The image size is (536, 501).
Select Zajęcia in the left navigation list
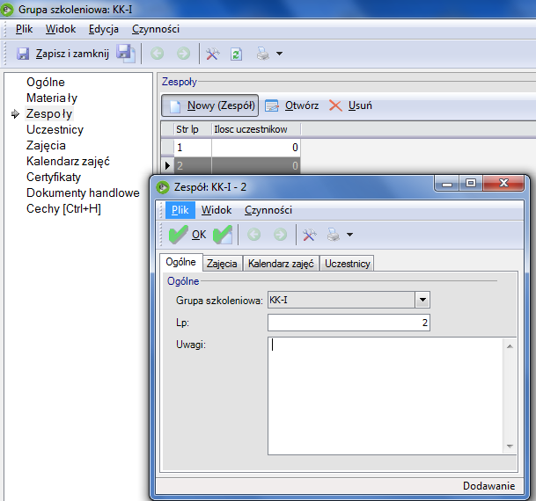[46, 145]
